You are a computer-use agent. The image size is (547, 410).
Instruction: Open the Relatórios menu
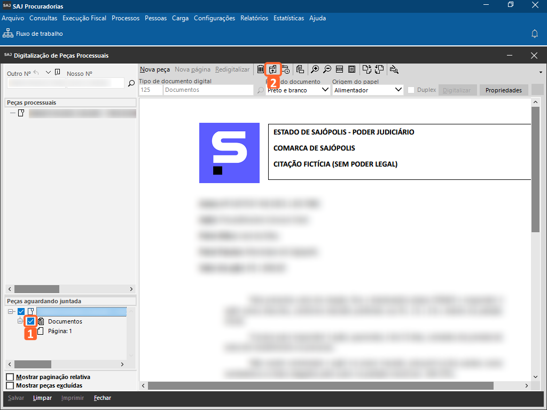tap(254, 18)
